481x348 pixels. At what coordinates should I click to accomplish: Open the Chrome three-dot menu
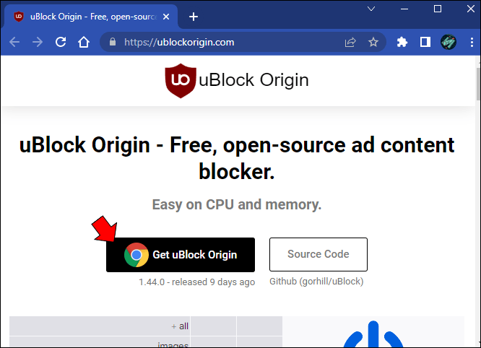pyautogui.click(x=472, y=42)
